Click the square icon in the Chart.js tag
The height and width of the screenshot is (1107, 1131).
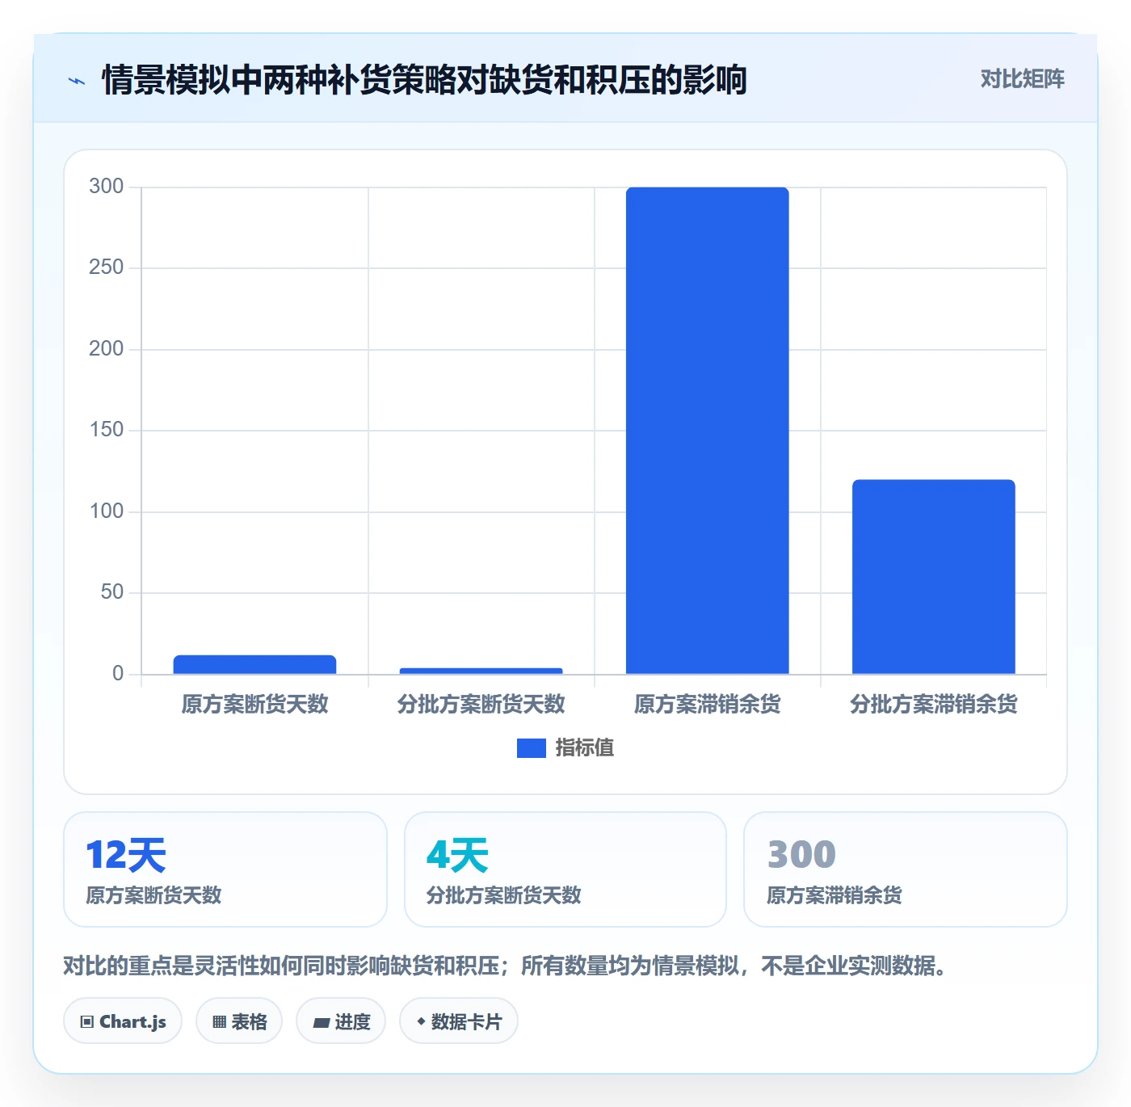[87, 1022]
